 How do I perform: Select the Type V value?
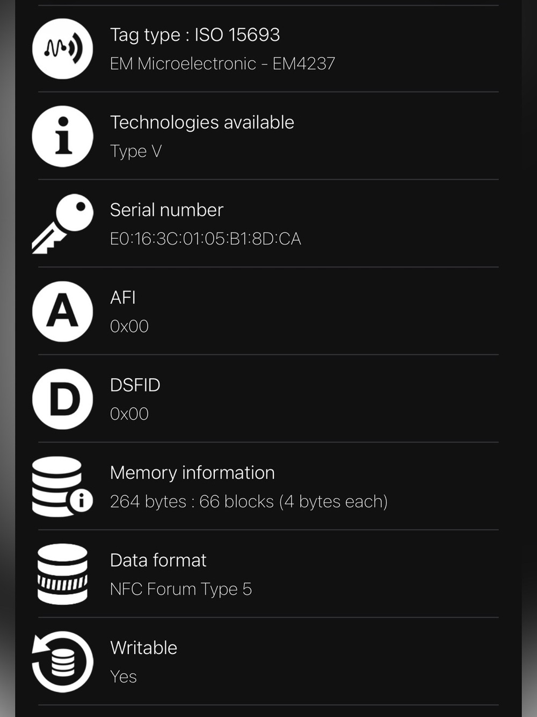(x=136, y=151)
